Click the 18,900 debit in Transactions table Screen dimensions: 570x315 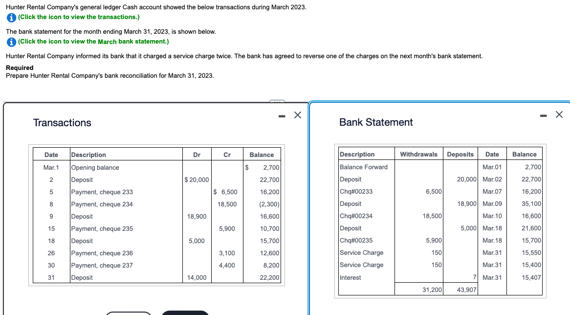(197, 216)
